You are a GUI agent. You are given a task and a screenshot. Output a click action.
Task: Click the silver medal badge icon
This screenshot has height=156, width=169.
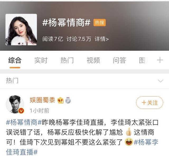coord(68,100)
